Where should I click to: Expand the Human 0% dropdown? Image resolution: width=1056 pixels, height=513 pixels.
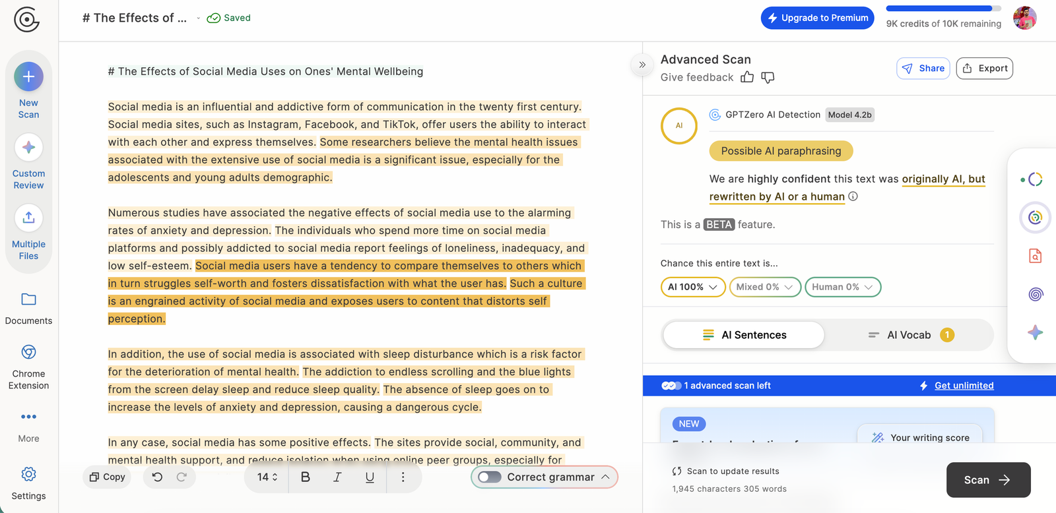click(842, 287)
